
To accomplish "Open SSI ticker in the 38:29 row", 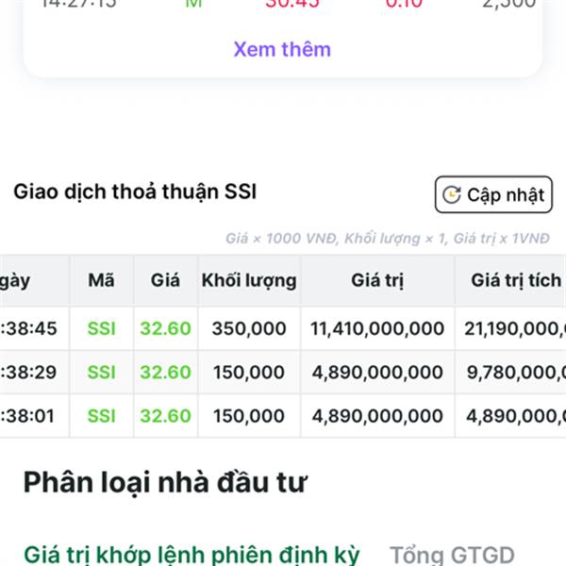I will point(101,373).
